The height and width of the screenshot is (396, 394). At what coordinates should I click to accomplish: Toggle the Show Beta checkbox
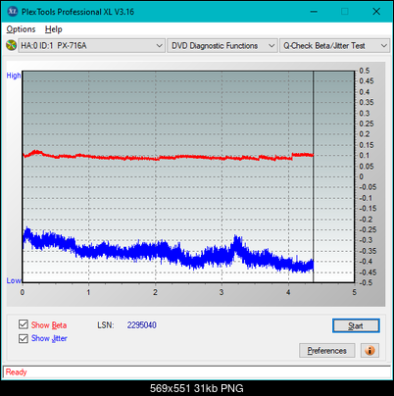coord(24,324)
